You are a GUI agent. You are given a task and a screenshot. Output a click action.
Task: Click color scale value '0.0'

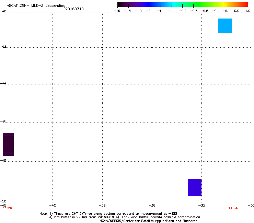pyautogui.click(x=237, y=11)
